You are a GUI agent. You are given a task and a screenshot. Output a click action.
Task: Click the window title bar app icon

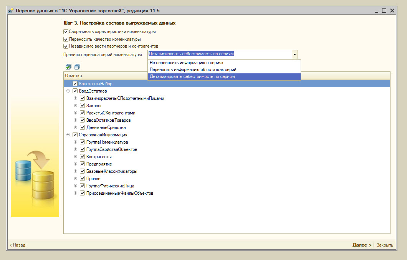[x=11, y=11]
